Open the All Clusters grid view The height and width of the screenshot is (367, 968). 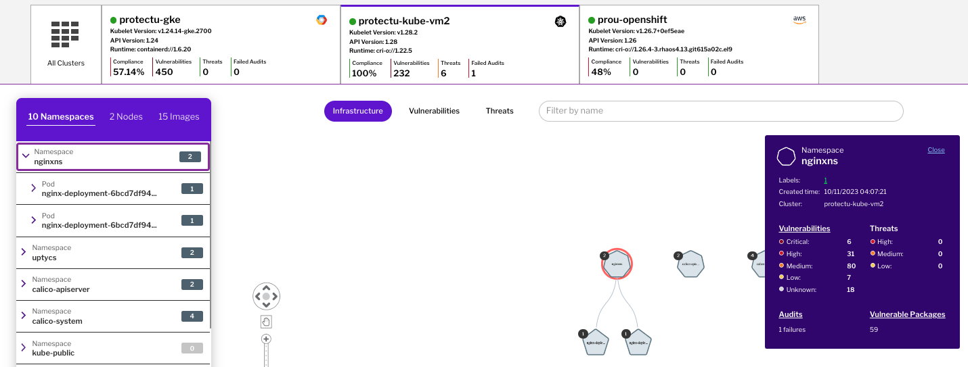(66, 44)
